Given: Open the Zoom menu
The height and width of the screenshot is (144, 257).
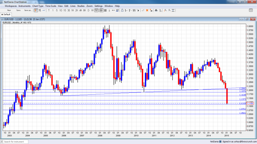Looking at the screenshot, I should click(89, 6).
